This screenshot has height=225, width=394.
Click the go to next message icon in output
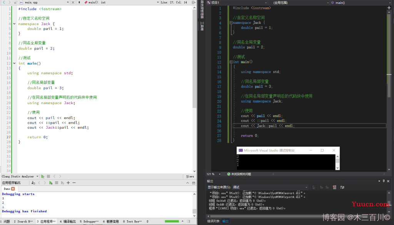(x=327, y=187)
